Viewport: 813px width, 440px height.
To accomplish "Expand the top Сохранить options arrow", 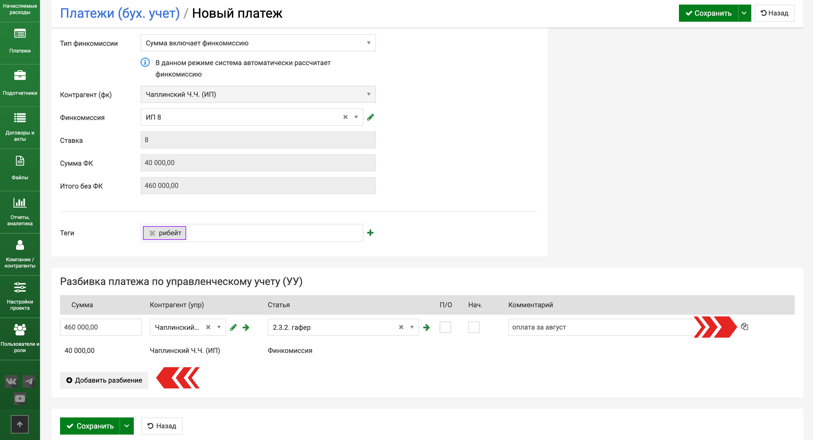I will tap(744, 13).
